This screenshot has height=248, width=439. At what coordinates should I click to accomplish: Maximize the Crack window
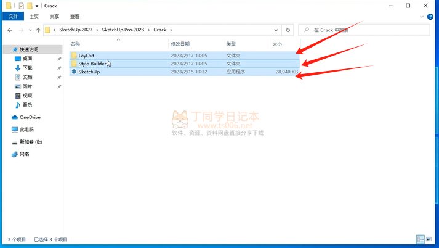pos(408,6)
